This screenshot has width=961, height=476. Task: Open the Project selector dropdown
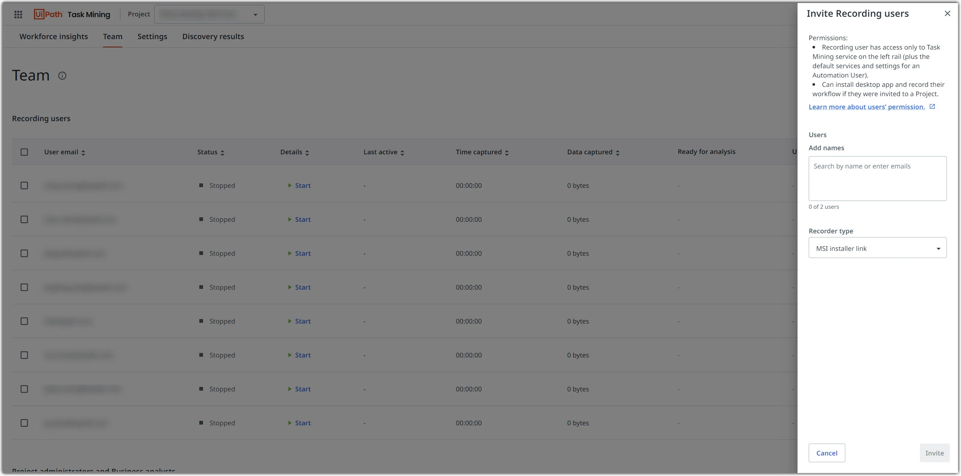(209, 14)
